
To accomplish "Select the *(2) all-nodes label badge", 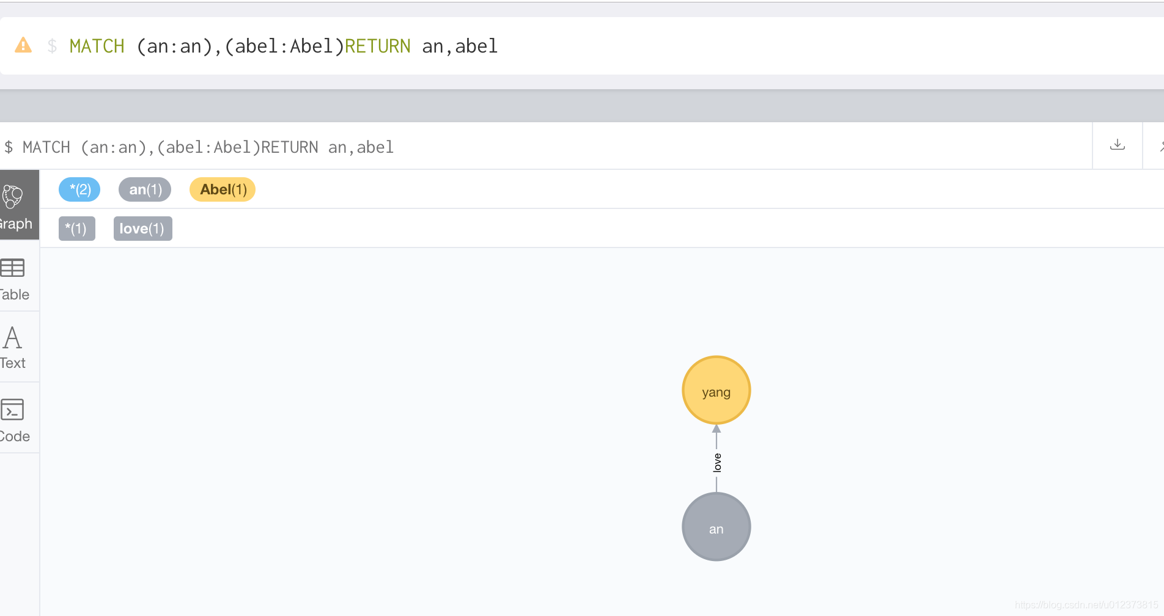I will (x=79, y=189).
